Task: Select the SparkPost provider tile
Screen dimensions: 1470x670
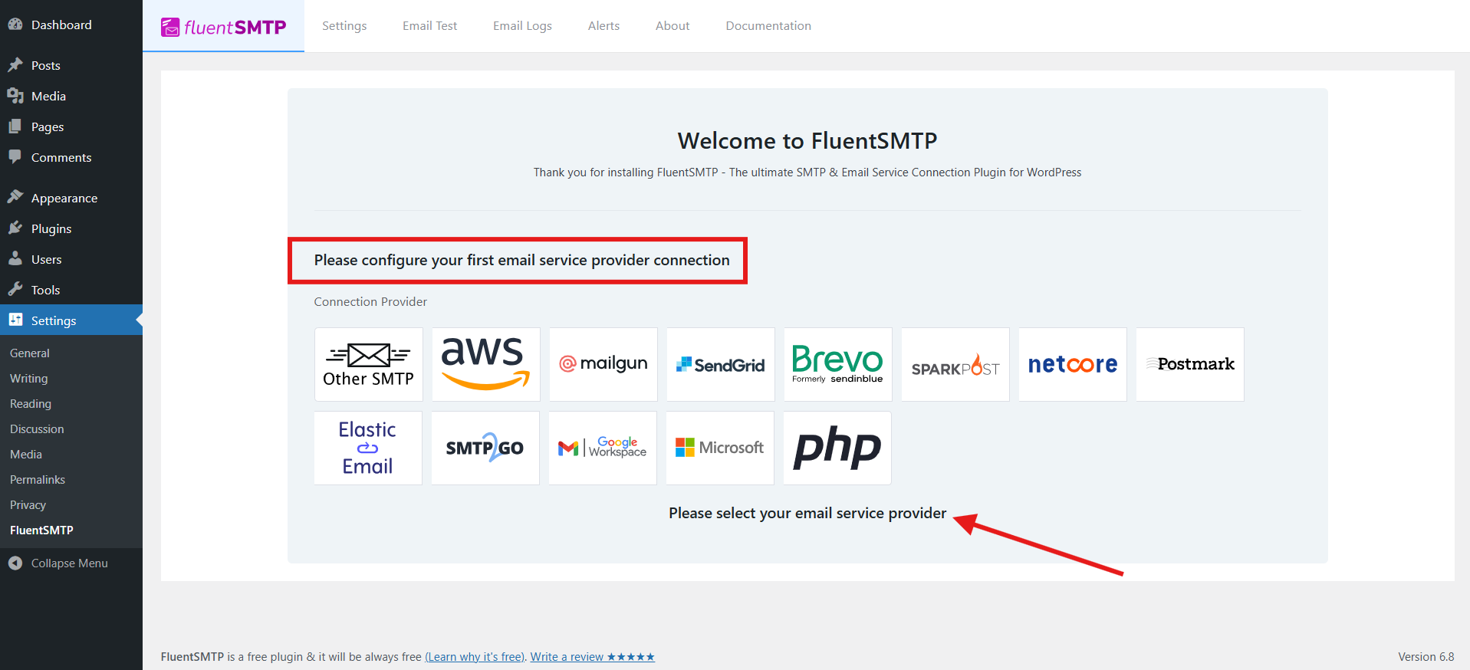Action: click(955, 364)
